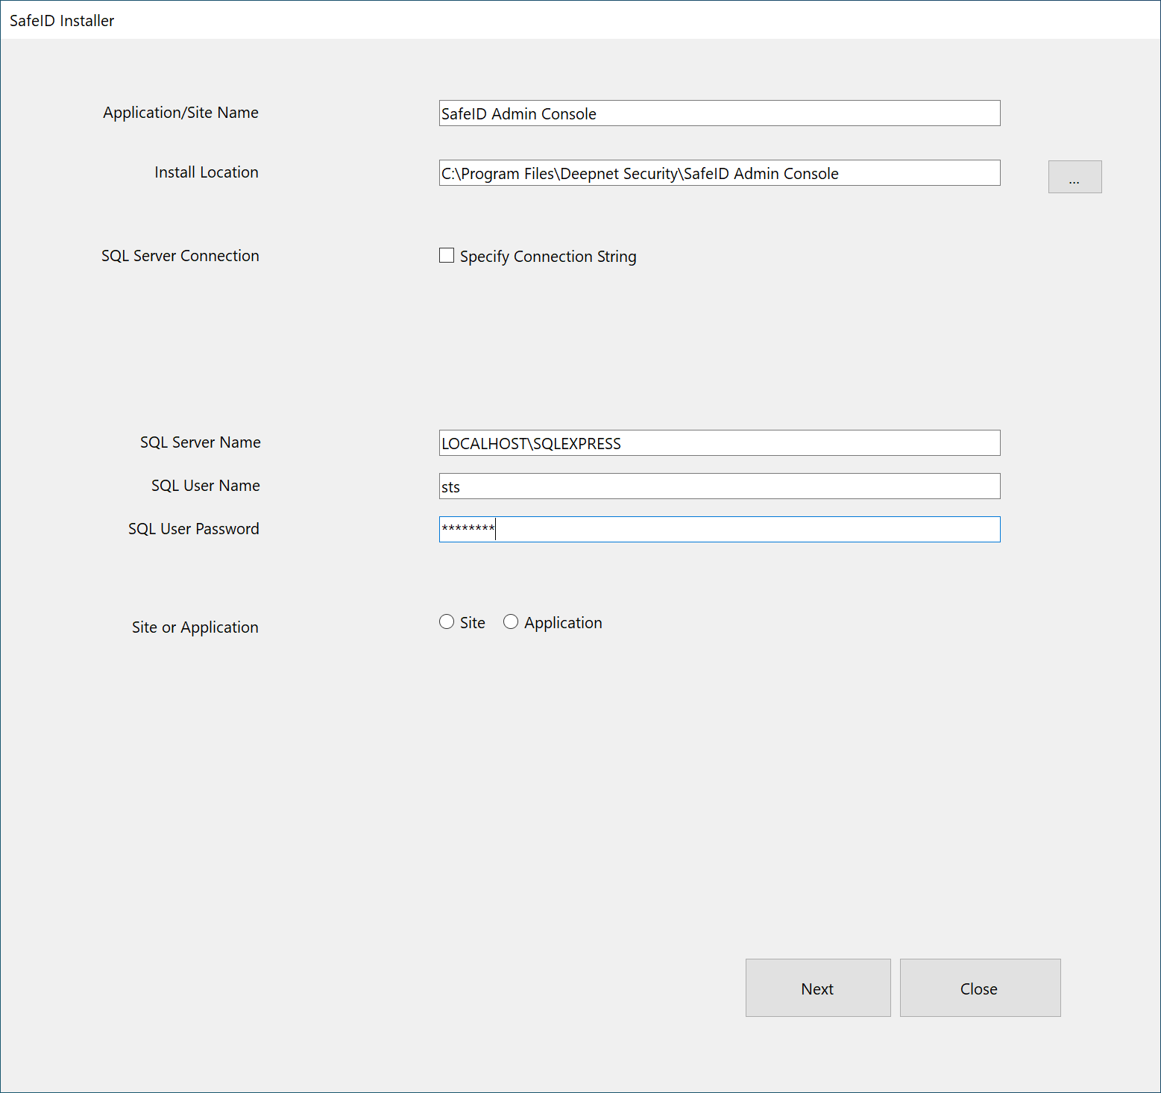Click the "SQL User Name" label
The image size is (1161, 1093).
coord(205,486)
